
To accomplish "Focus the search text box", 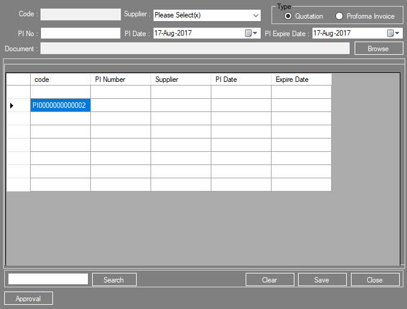I will pyautogui.click(x=48, y=279).
